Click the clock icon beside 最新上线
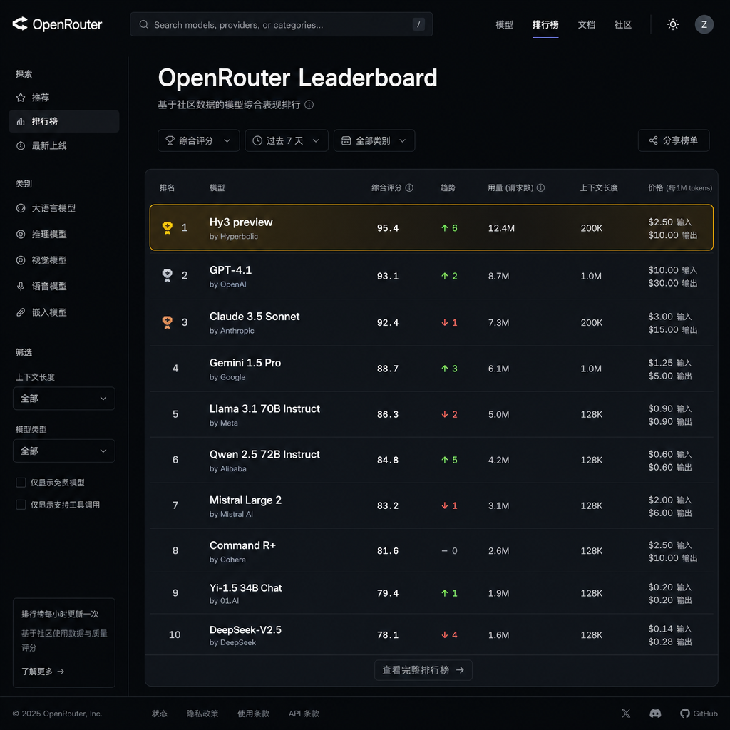 tap(21, 145)
